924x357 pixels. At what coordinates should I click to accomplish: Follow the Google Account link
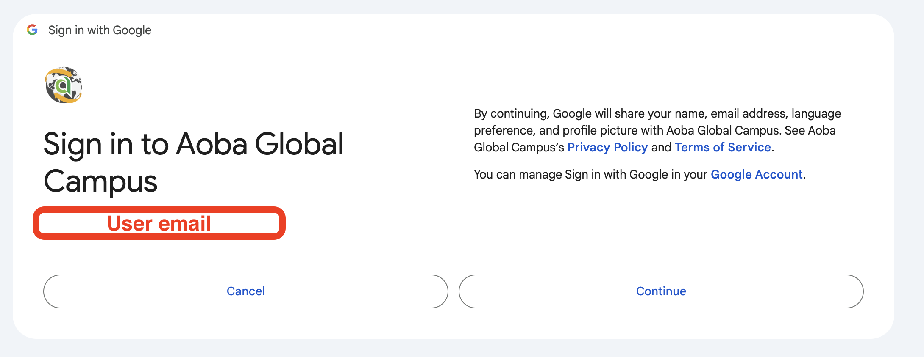(757, 174)
